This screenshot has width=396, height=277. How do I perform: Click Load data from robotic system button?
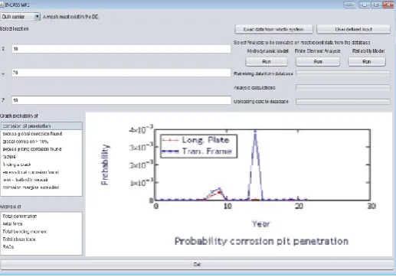coord(273,29)
